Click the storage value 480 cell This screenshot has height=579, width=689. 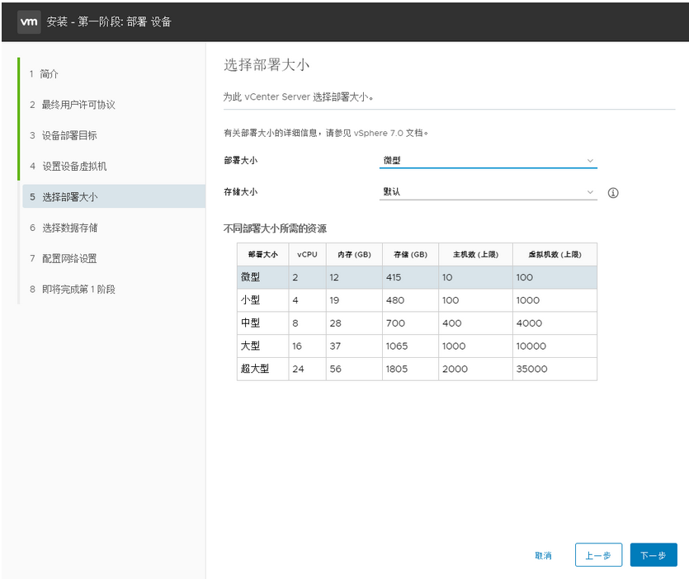pyautogui.click(x=410, y=300)
